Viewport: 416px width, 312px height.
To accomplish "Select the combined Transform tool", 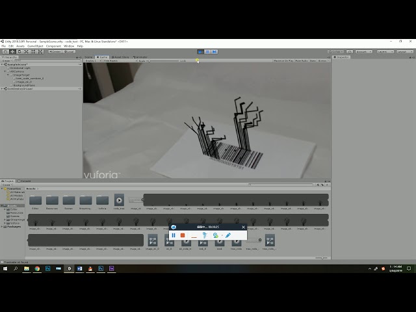I will click(x=40, y=52).
